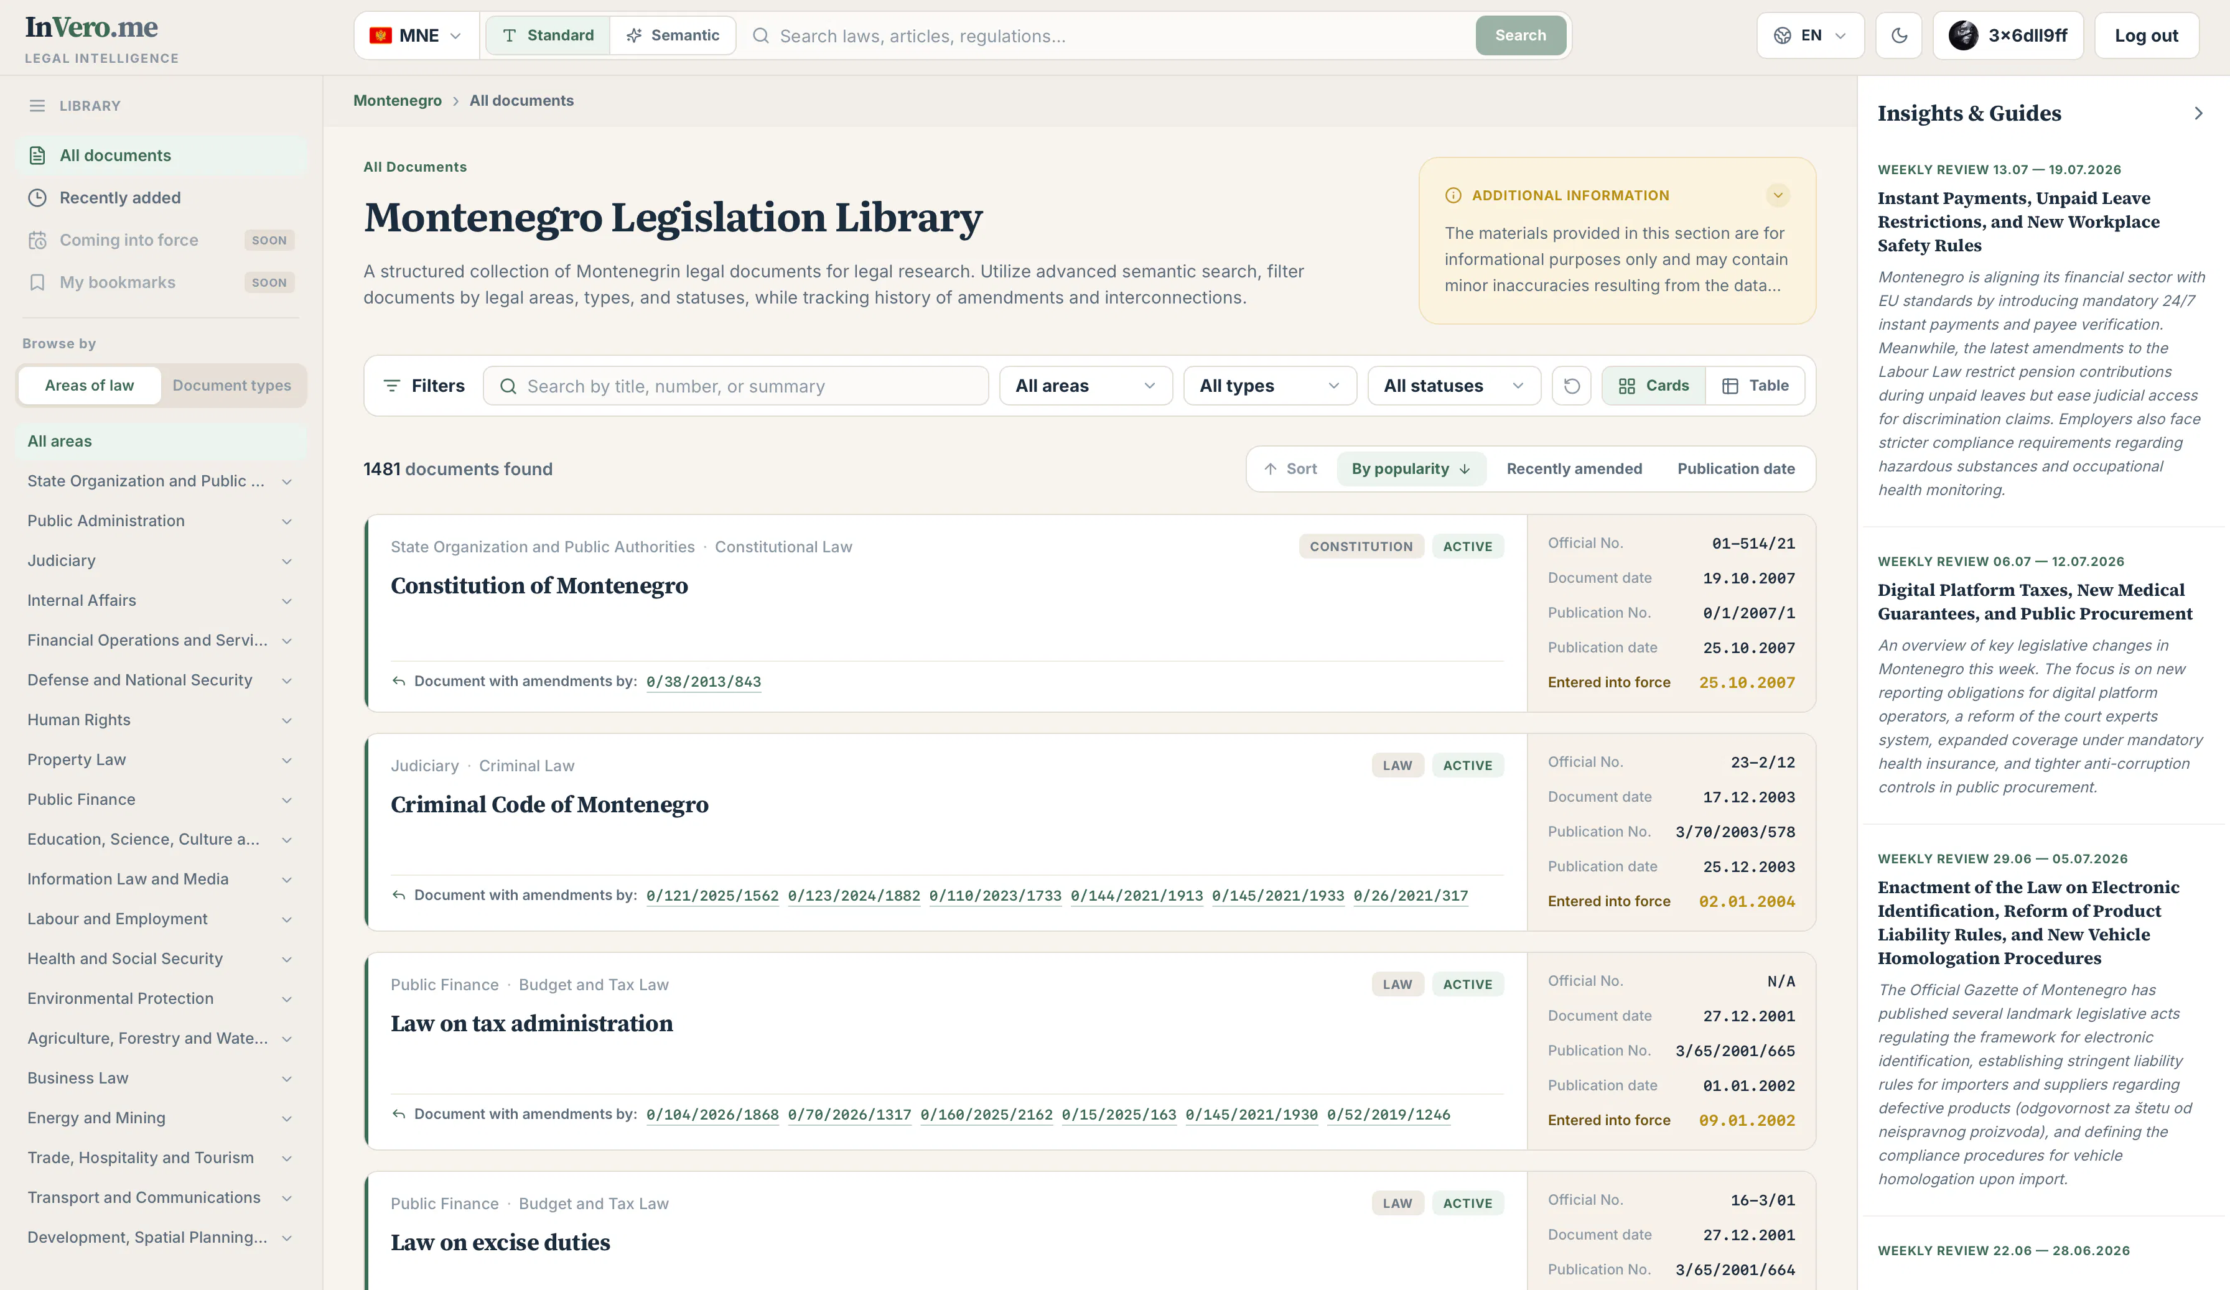Screen dimensions: 2230x1290
Task: Expand the Public Finance area
Action: pyautogui.click(x=287, y=800)
